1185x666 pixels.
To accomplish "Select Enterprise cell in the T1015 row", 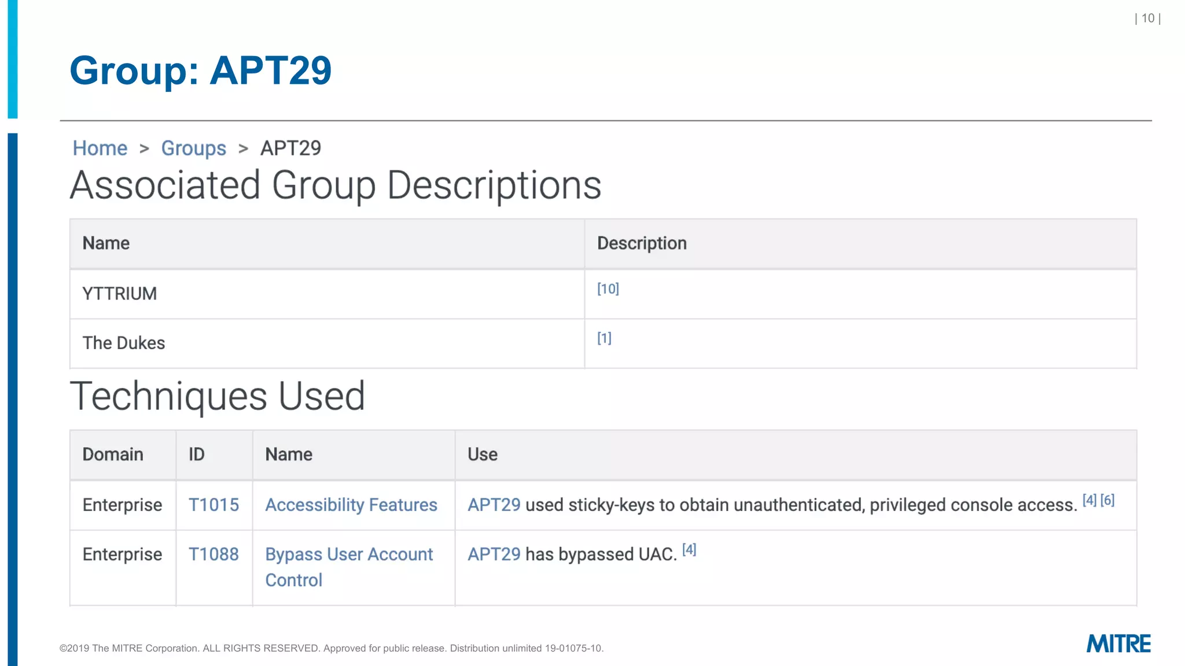I will tap(123, 505).
